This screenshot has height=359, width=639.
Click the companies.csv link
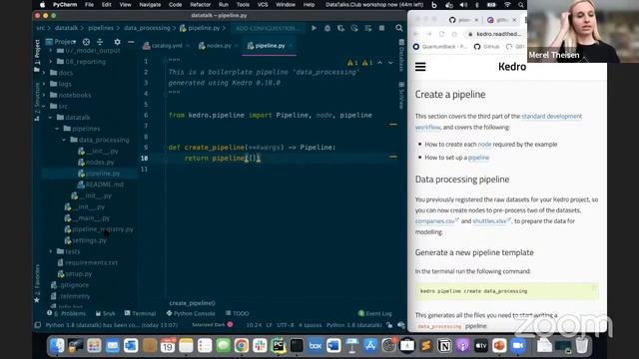437,221
